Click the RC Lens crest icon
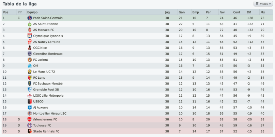The height and width of the screenshot is (137, 275). [x=30, y=78]
